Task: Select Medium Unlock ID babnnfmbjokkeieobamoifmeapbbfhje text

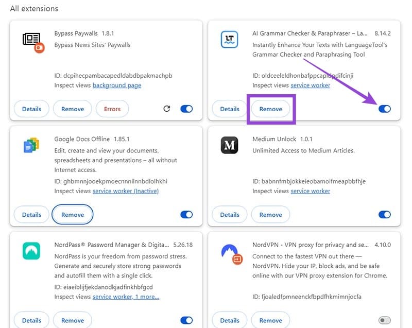Action: click(x=309, y=181)
